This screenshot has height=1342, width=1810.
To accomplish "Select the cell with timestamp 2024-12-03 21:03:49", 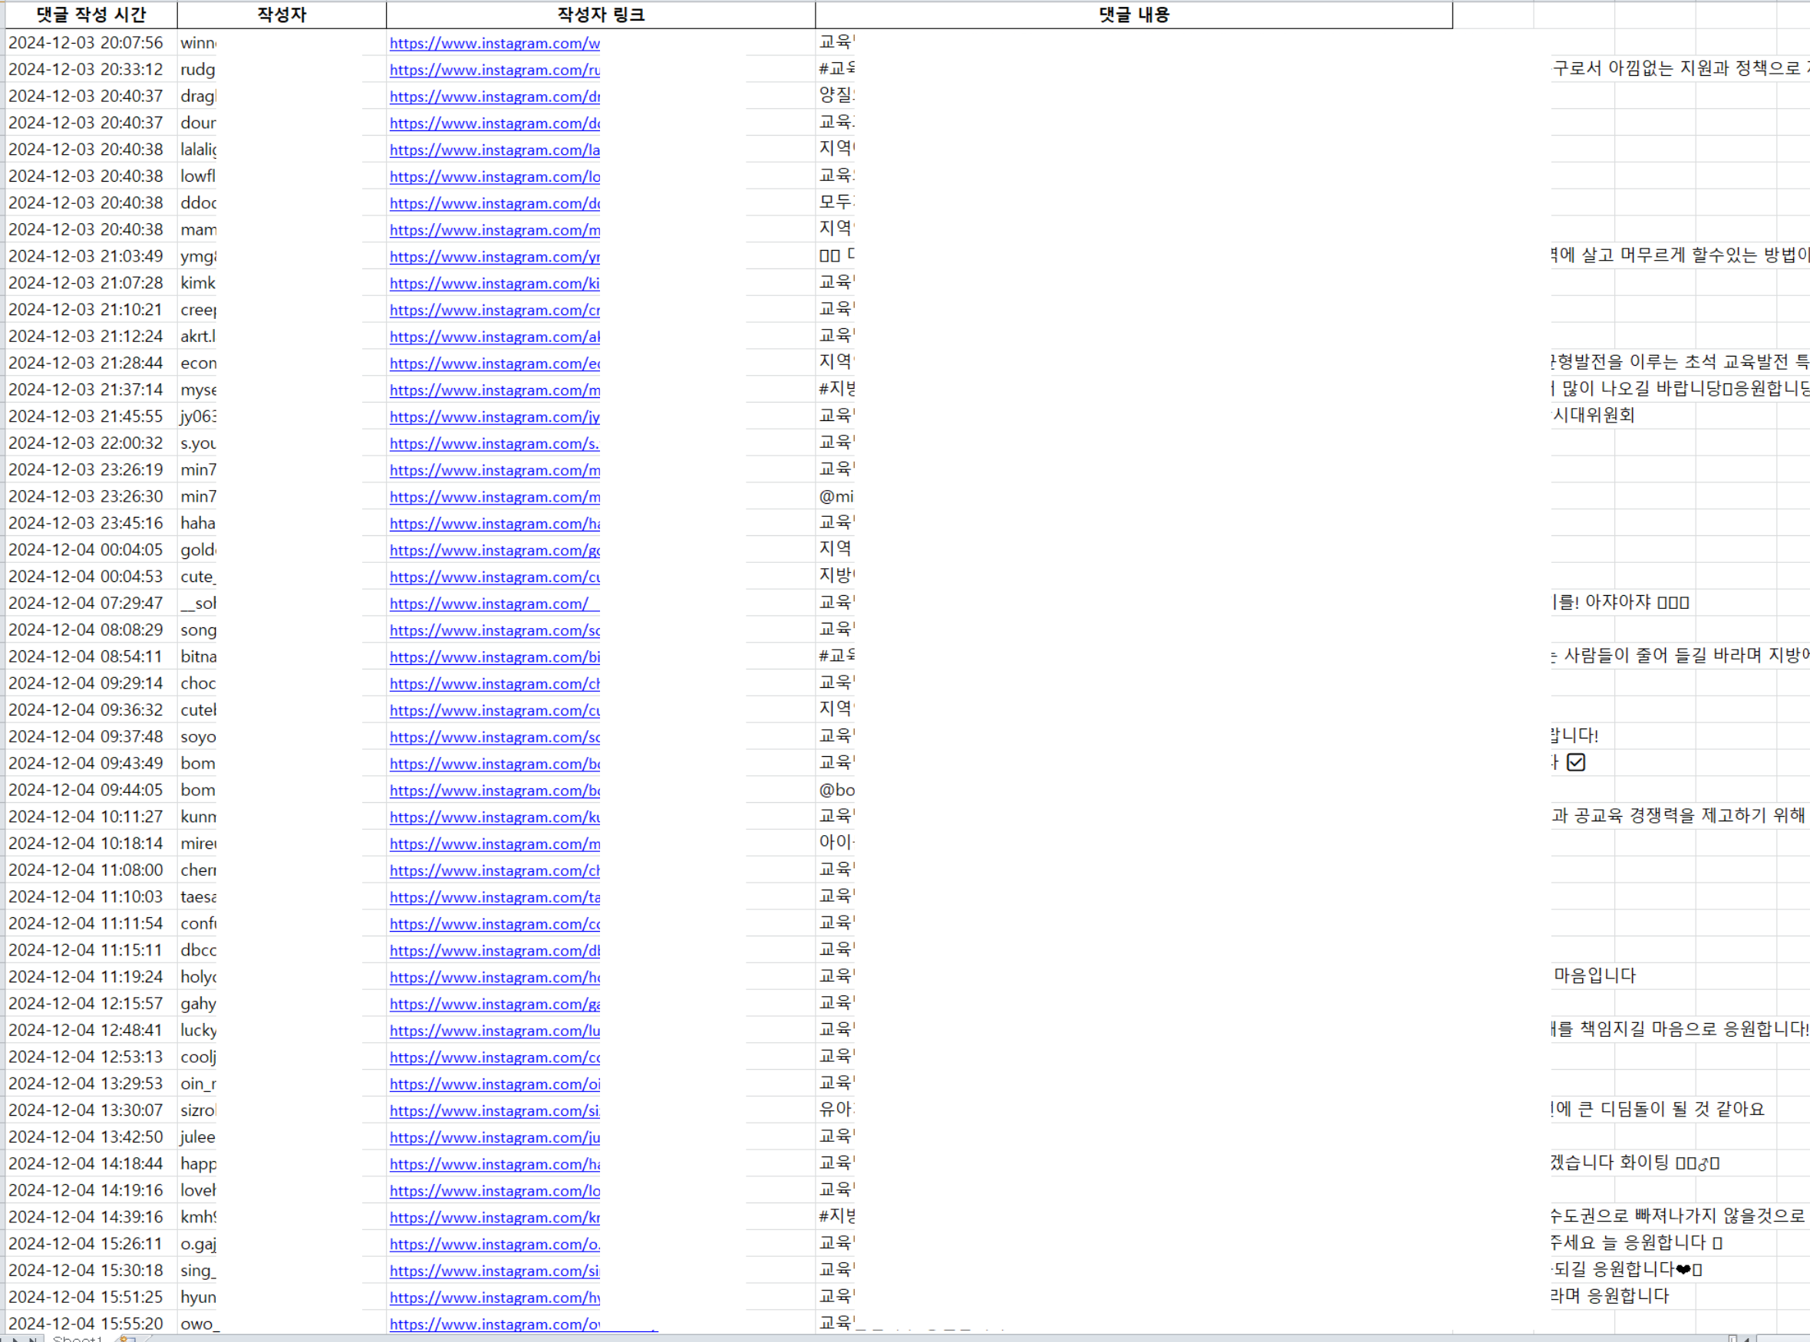I will [86, 257].
